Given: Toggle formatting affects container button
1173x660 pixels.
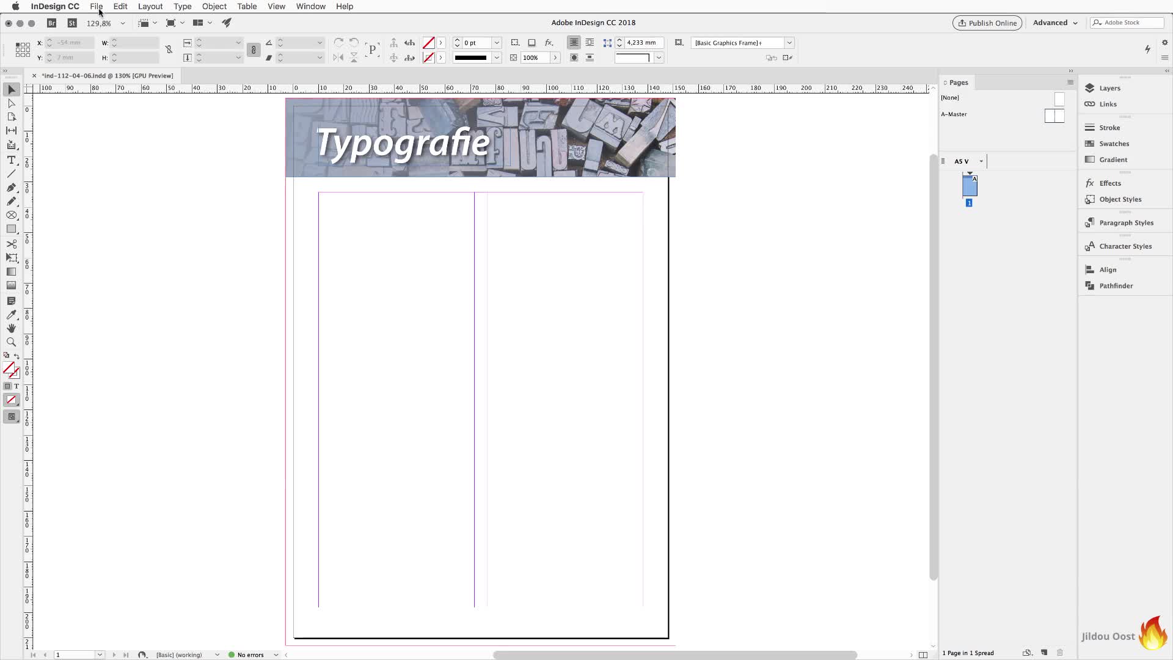Looking at the screenshot, I should tap(7, 386).
